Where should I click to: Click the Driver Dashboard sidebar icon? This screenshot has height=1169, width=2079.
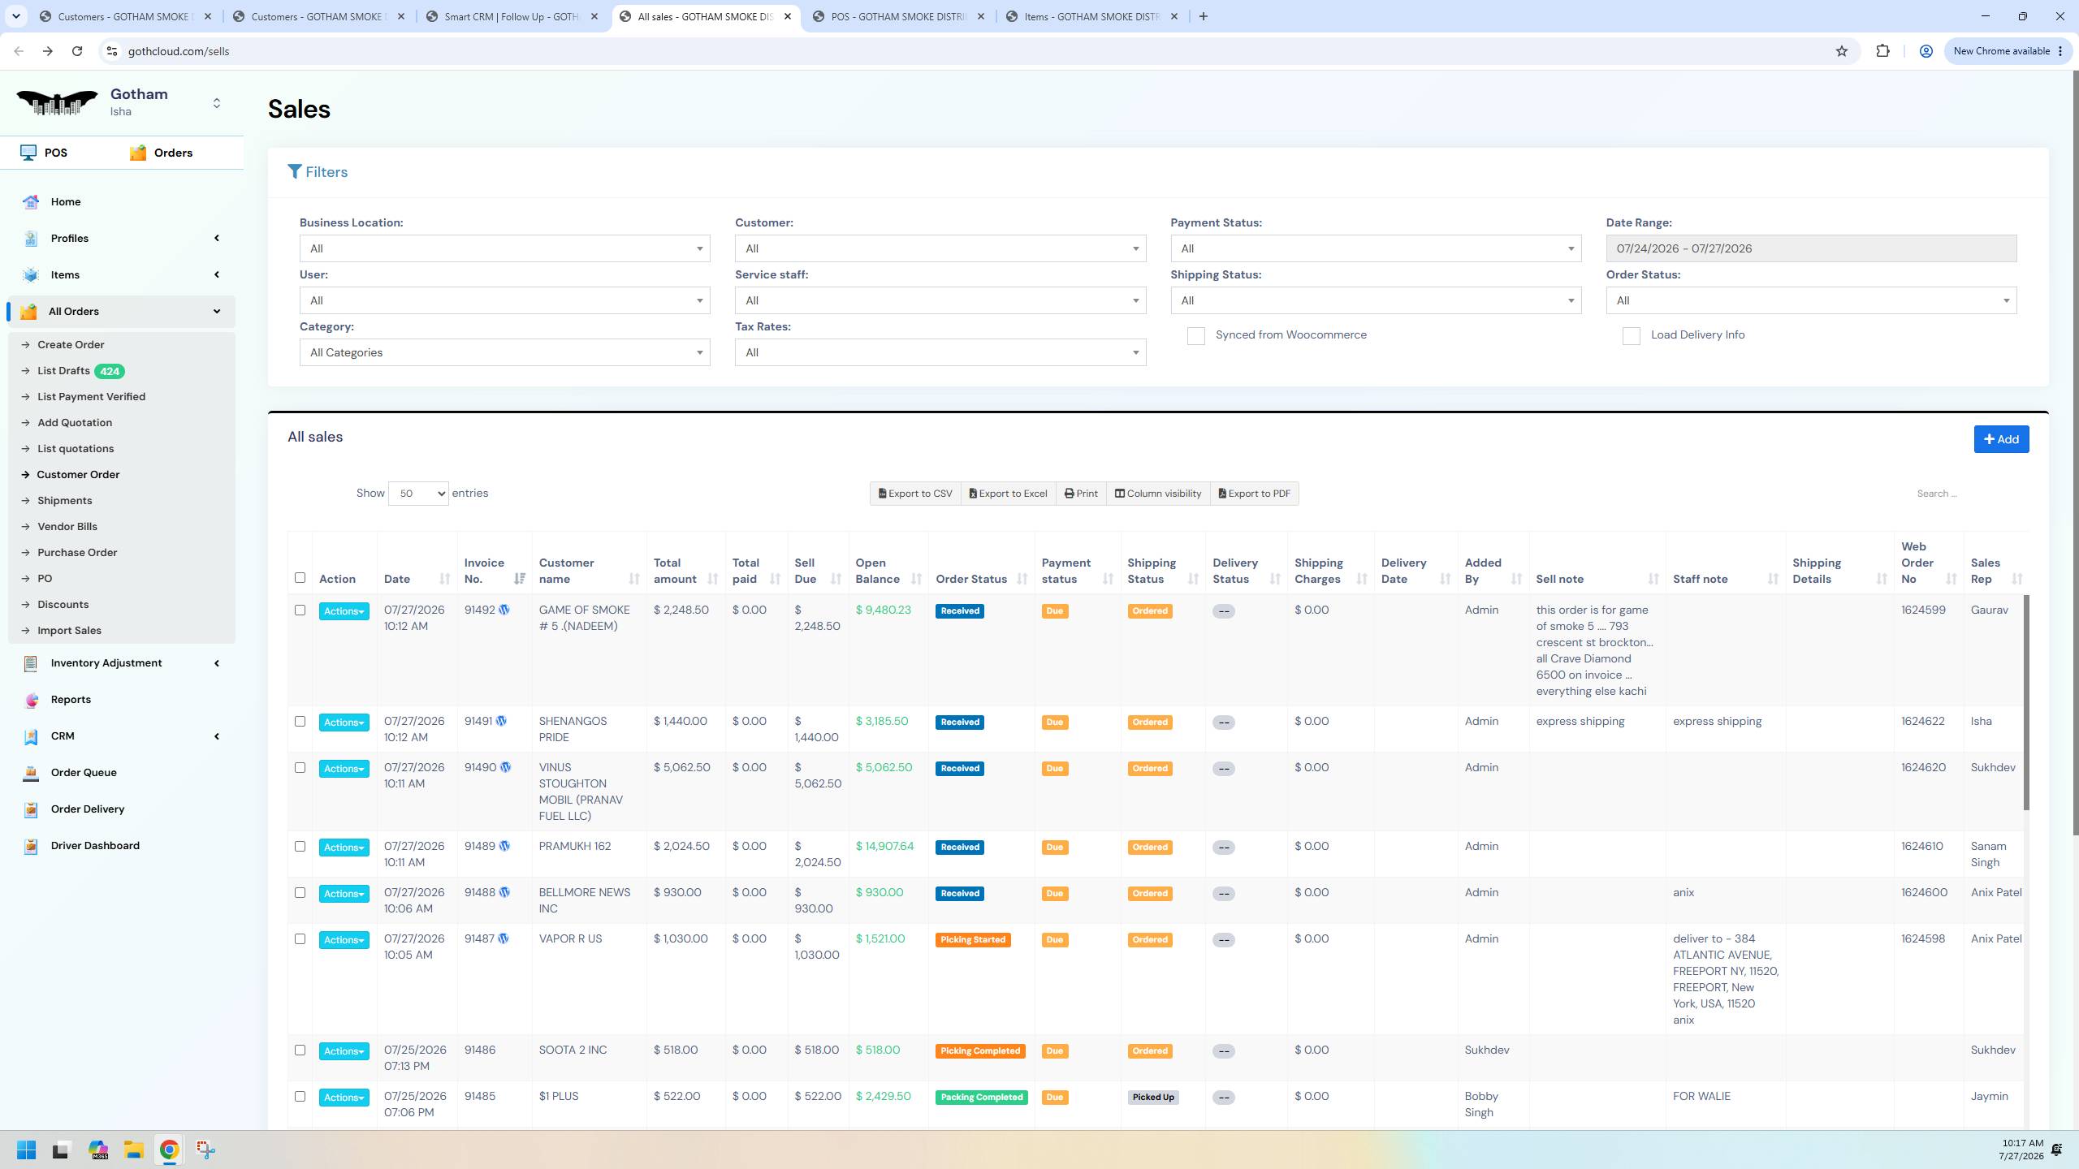tap(31, 846)
